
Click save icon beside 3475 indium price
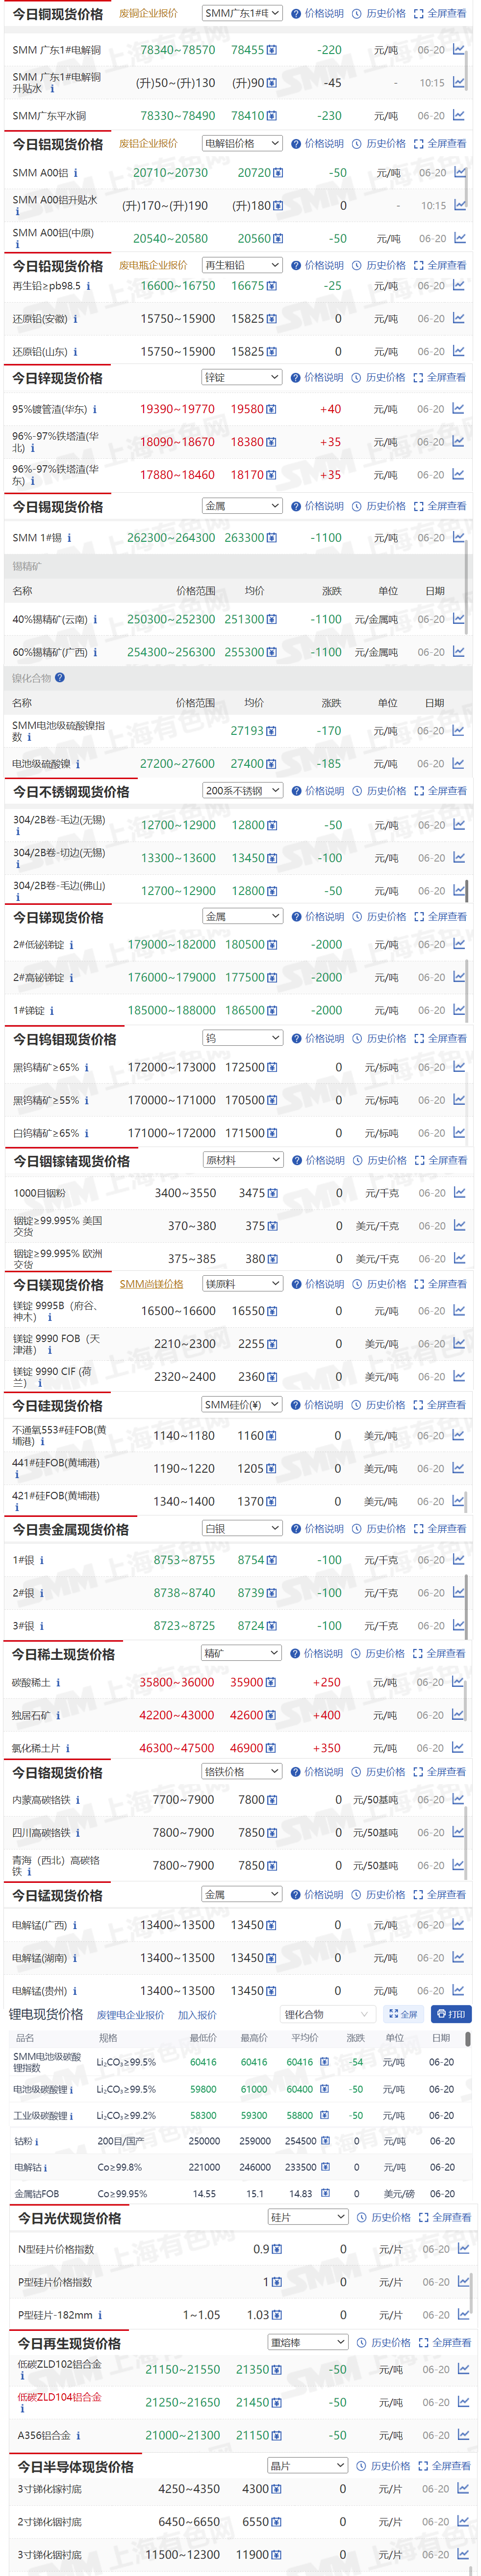point(273,1193)
